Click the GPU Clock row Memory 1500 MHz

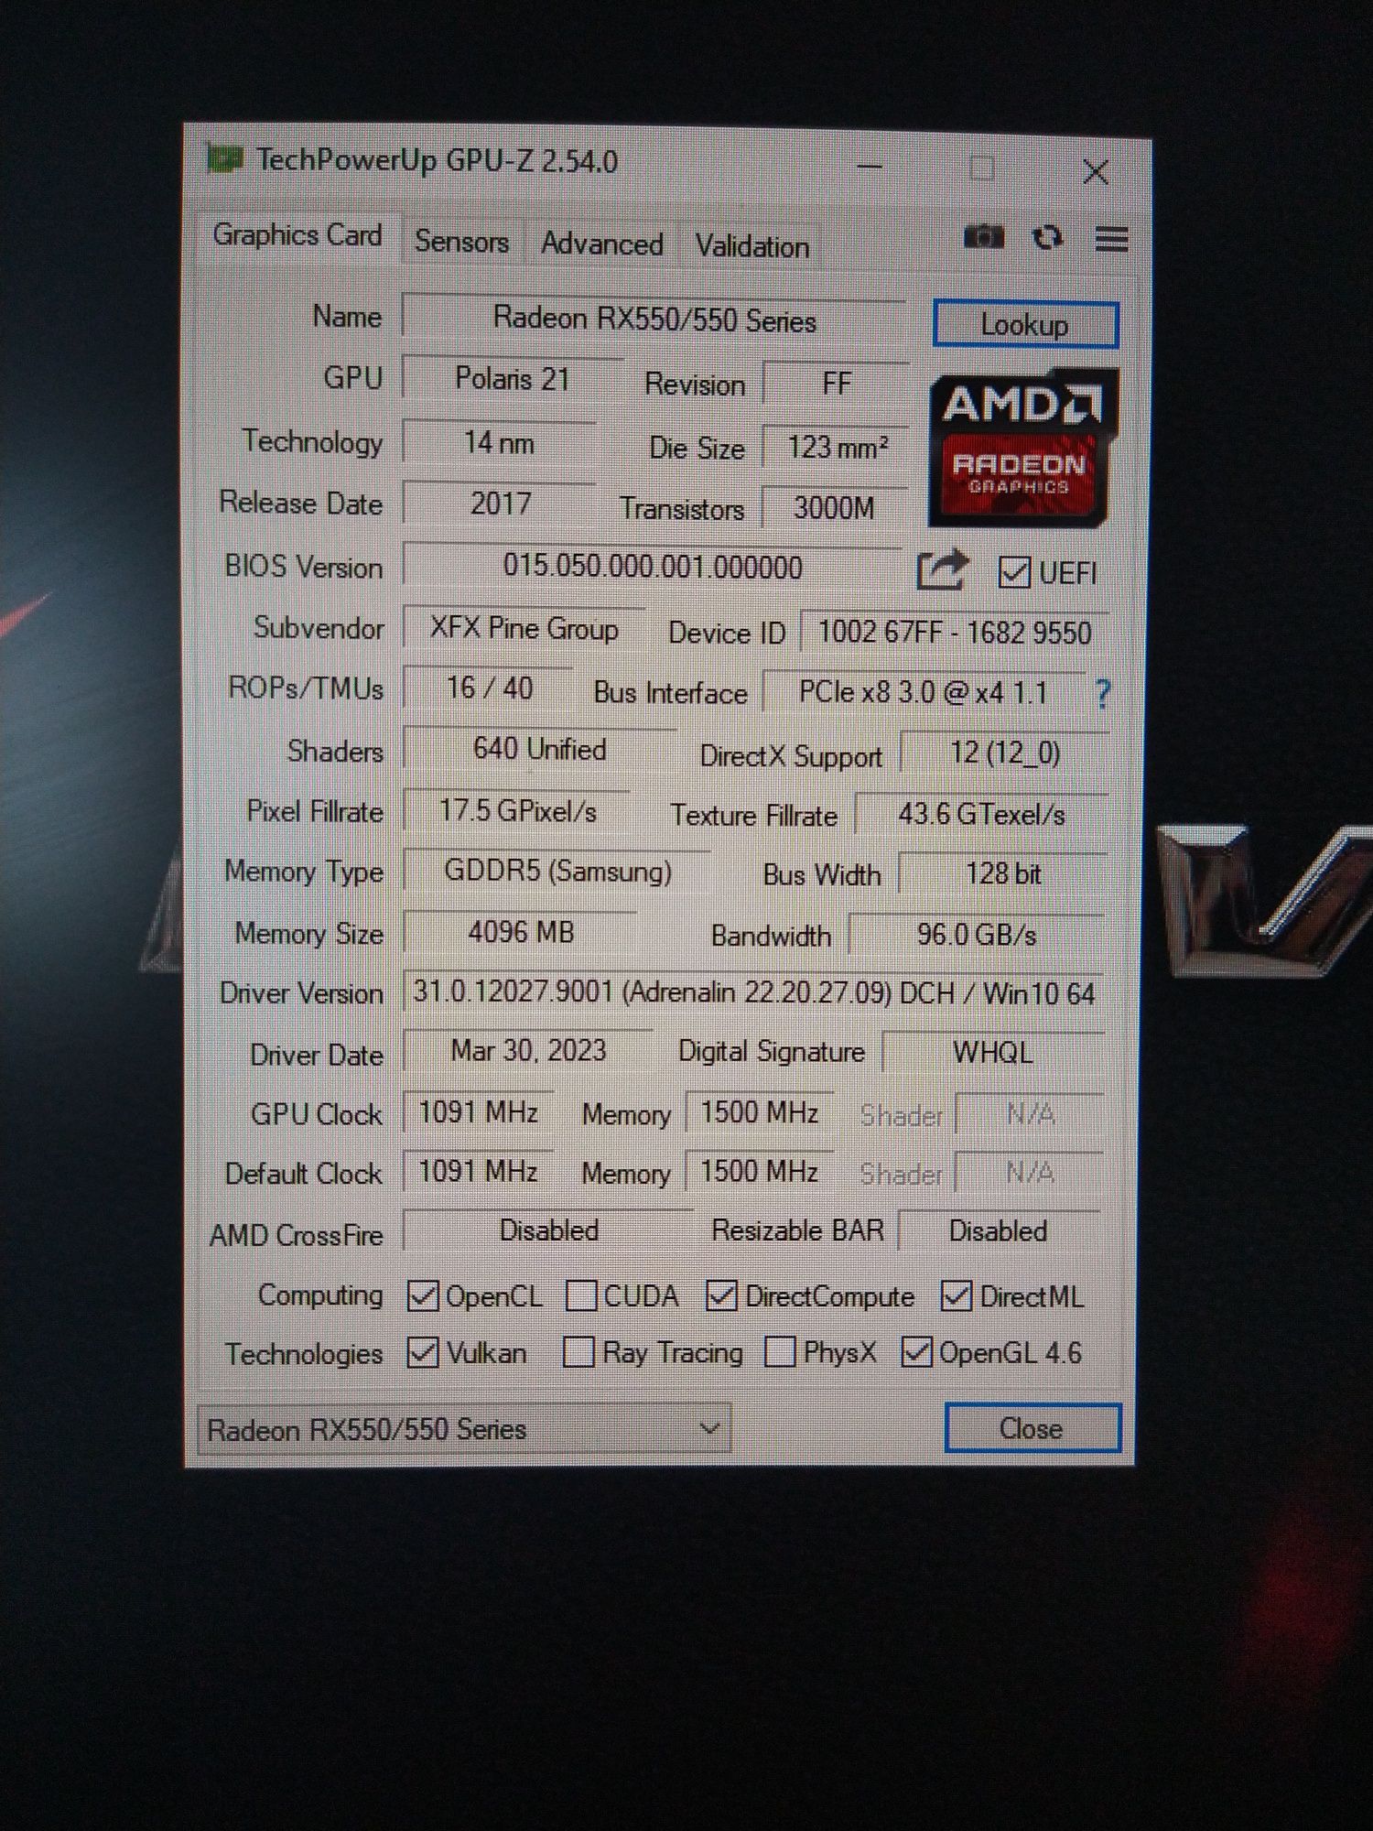[759, 1113]
